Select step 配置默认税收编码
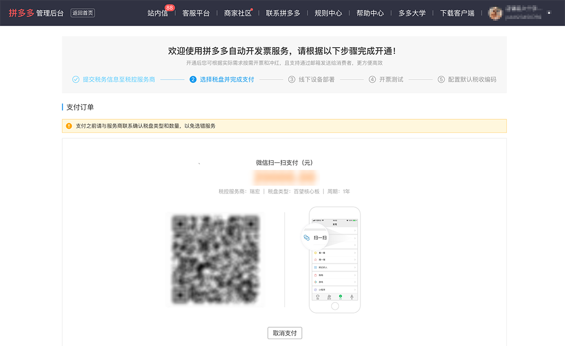This screenshot has height=346, width=565. [472, 79]
